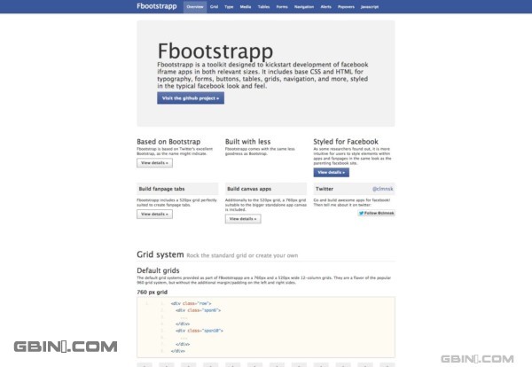View details under Build fanpage tabs

(154, 214)
